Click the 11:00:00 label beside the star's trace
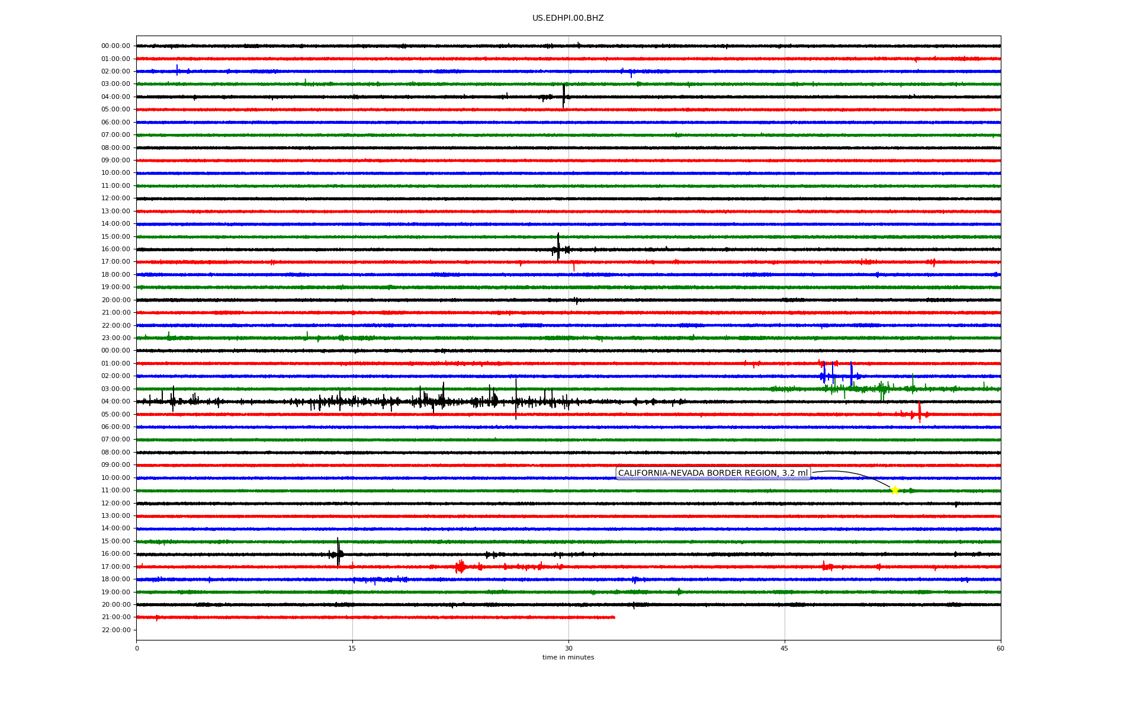The height and width of the screenshot is (711, 1137). tap(115, 491)
